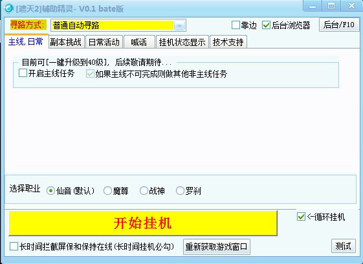Uncheck the 后台浏览器 checkbox

[x=266, y=25]
